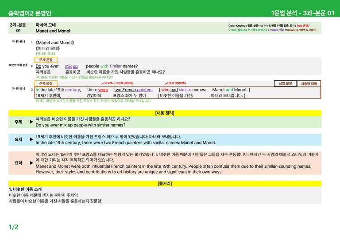
Task: Click the 요지 row label
Action: 18,139
